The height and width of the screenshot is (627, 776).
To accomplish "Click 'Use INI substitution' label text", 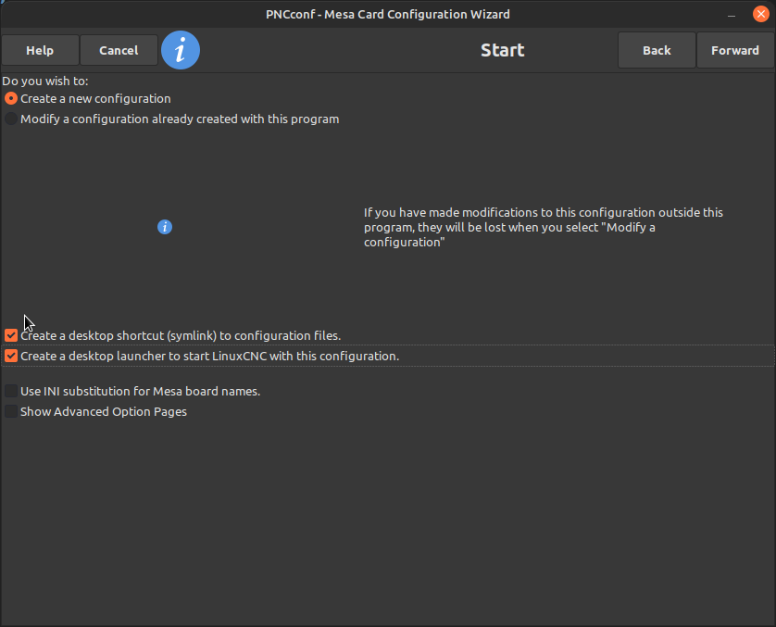I will click(x=140, y=391).
